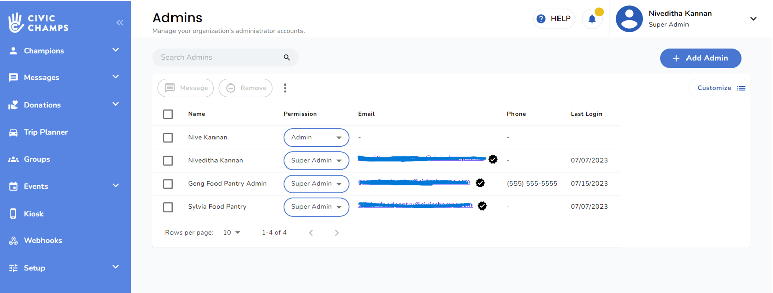
Task: Open the HELP button
Action: tap(554, 19)
